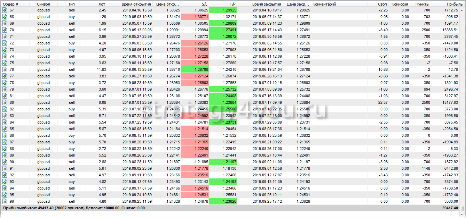
Task: Click the icon next to order 80
Action: (5, 102)
